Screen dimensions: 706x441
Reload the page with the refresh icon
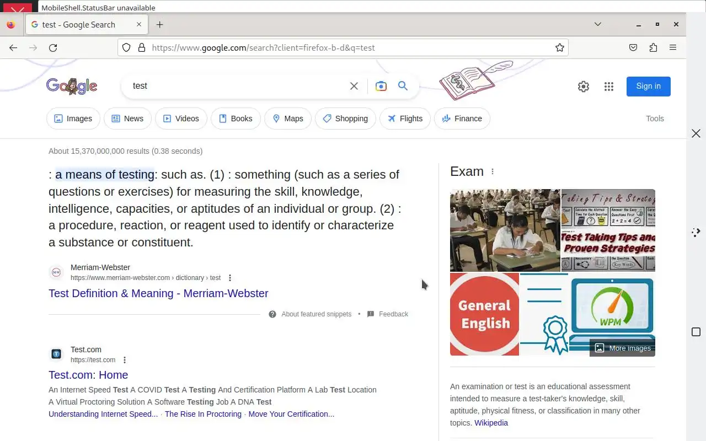pos(53,47)
